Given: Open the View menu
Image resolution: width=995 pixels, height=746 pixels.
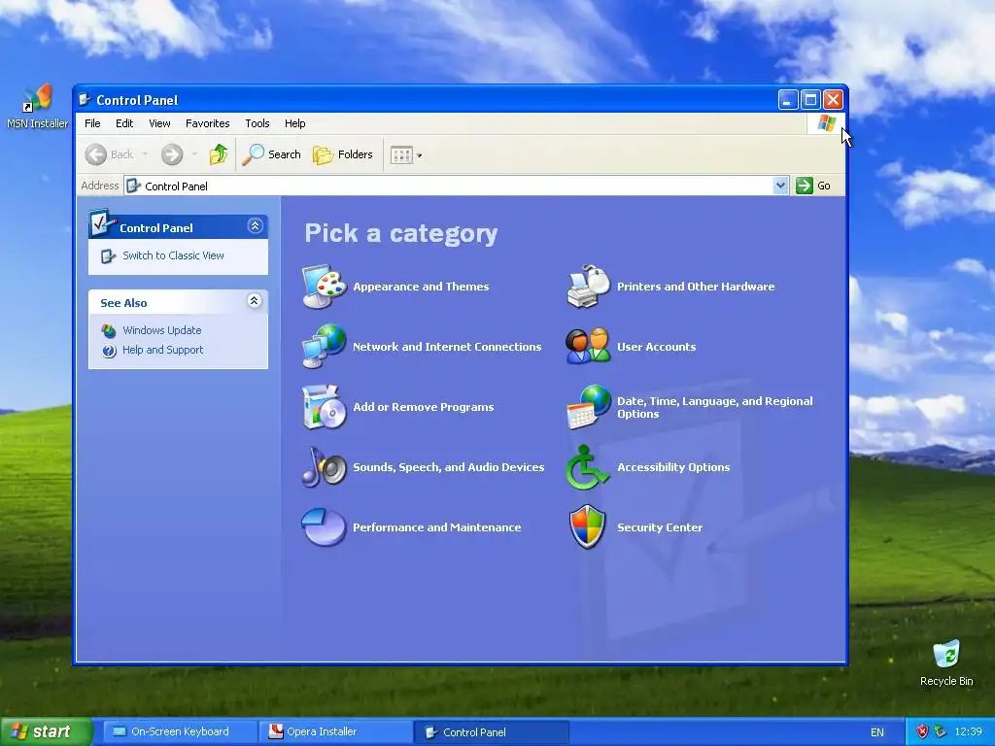Looking at the screenshot, I should point(159,123).
